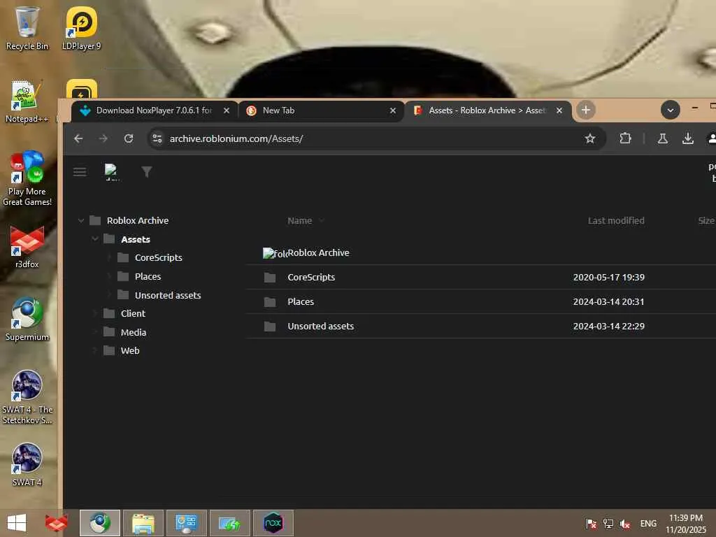Screen dimensions: 716x537
Task: Open the tab search dropdown
Action: 671,110
